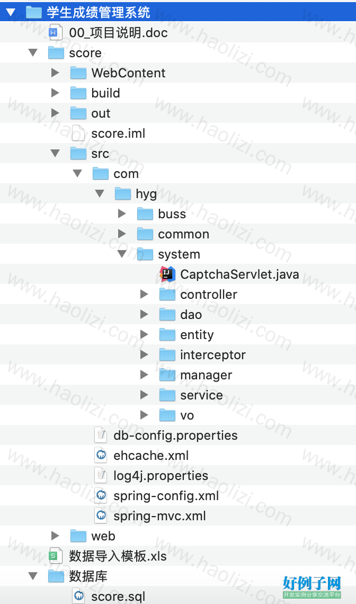Click the score.sql file icon

(x=78, y=596)
